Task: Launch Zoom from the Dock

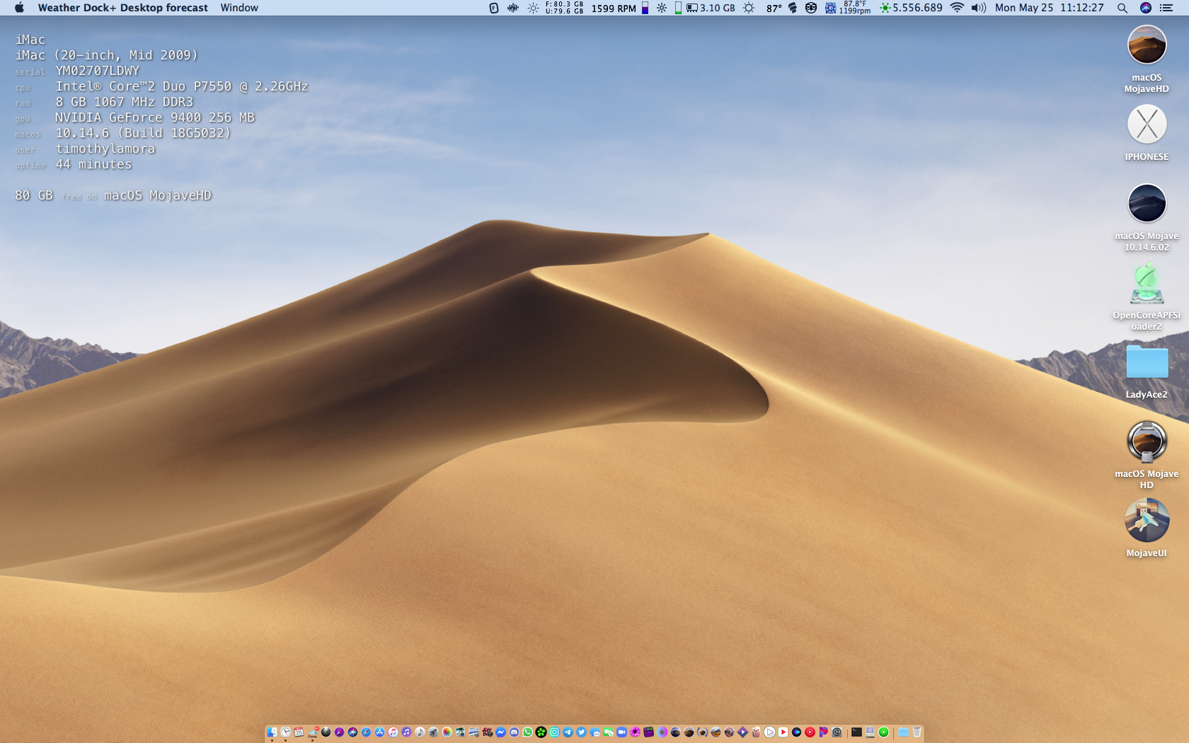Action: [622, 732]
